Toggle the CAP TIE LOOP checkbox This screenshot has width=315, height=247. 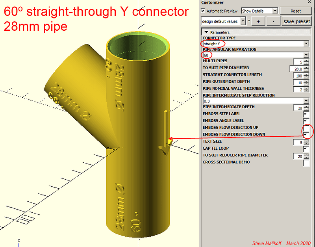[306, 149]
